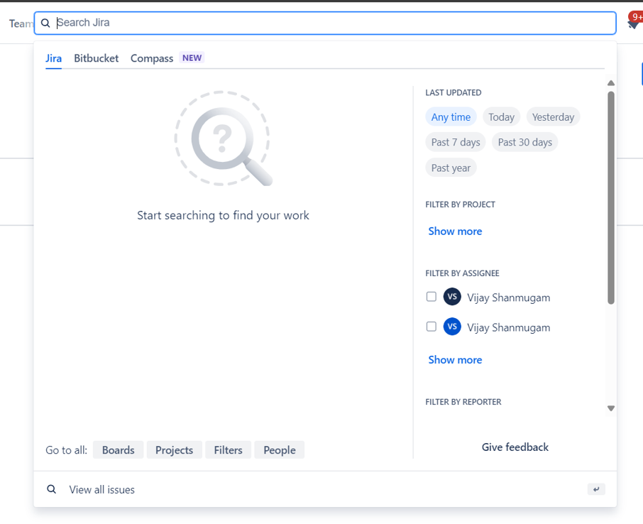Image resolution: width=643 pixels, height=524 pixels.
Task: Click the NEW badge next to Compass
Action: click(192, 58)
